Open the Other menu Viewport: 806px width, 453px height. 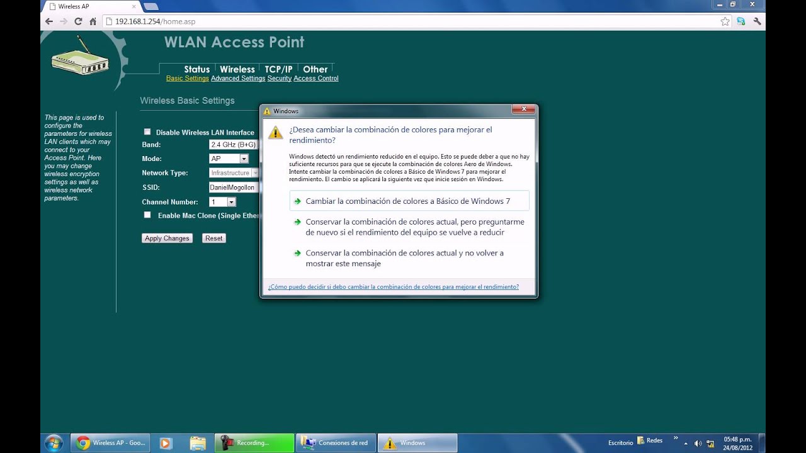coord(315,69)
